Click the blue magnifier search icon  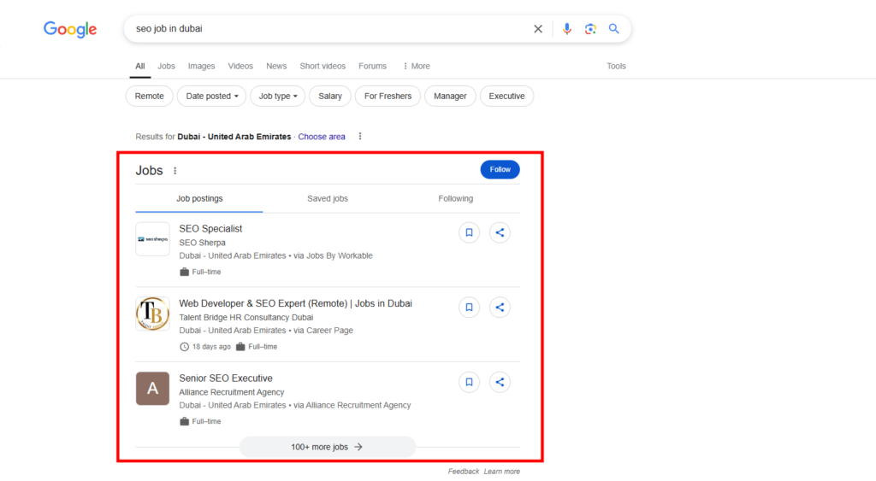pos(614,29)
